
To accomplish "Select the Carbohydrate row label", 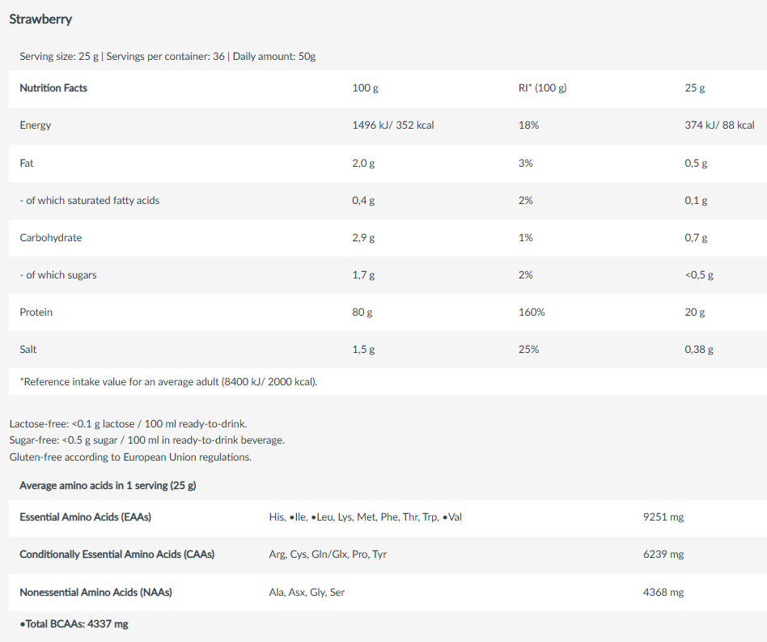I will coord(51,238).
